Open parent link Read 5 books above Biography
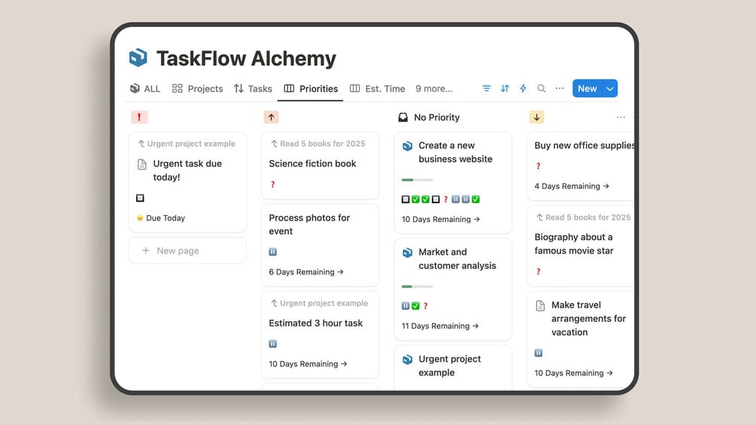This screenshot has width=756, height=425. click(584, 217)
